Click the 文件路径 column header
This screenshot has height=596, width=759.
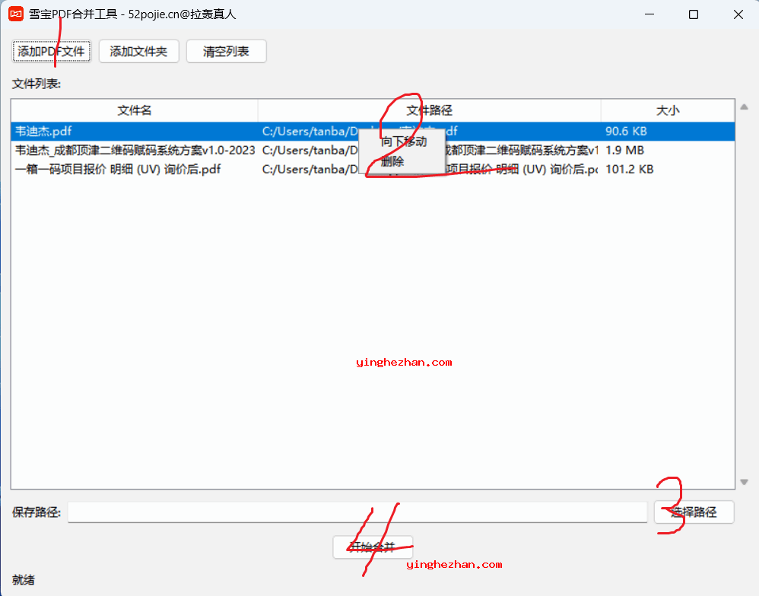[x=429, y=110]
